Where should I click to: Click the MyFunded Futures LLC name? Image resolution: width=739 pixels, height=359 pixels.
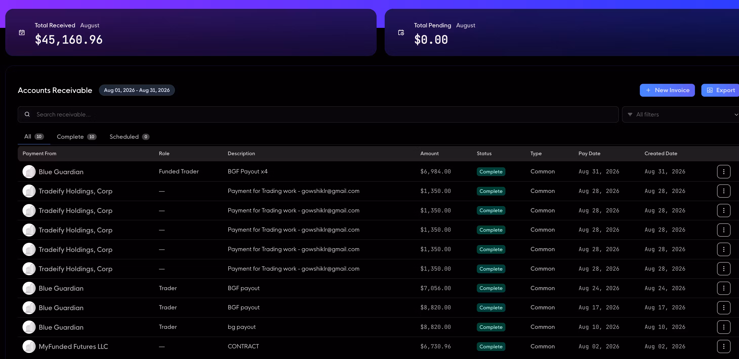pyautogui.click(x=73, y=346)
